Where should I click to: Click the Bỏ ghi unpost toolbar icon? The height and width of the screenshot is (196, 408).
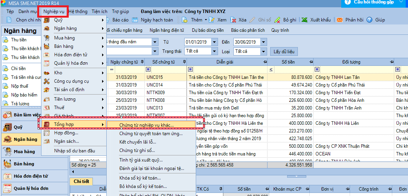278,20
